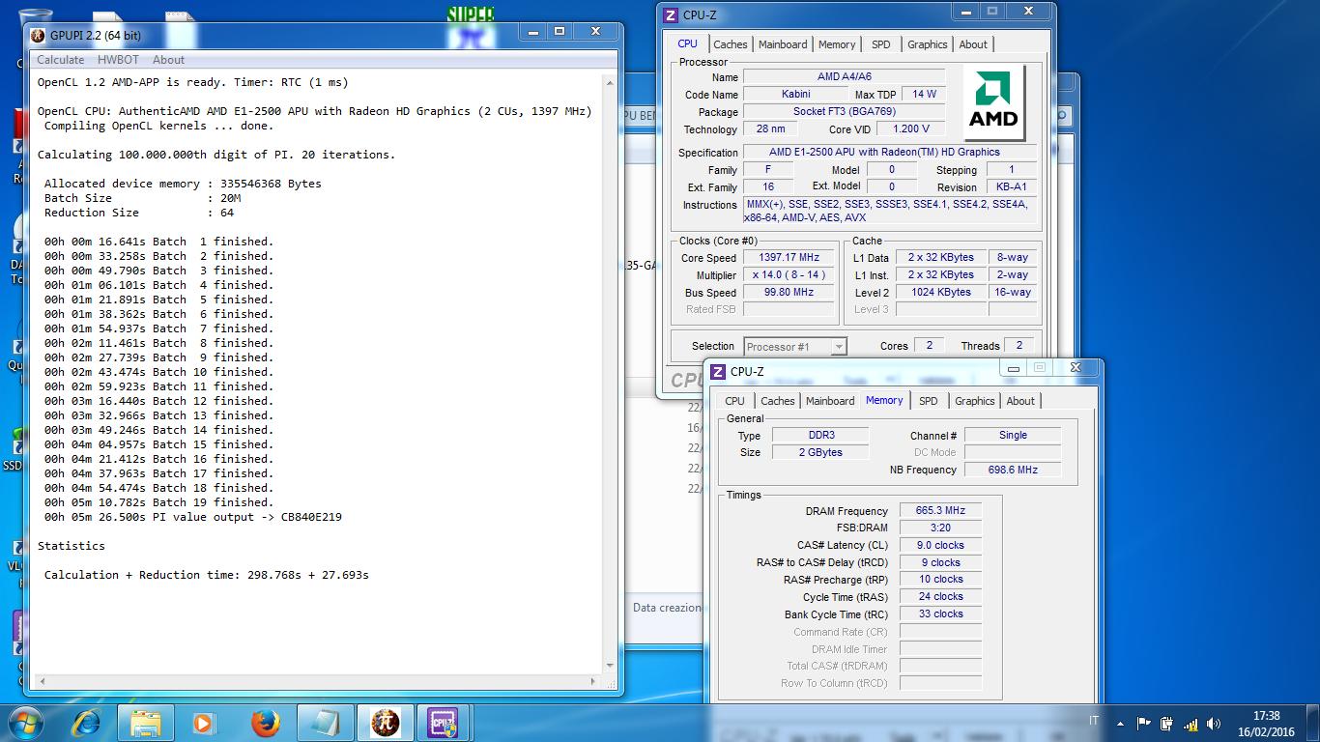
Task: Open the HWBOT menu in GPUPI
Action: pos(118,60)
